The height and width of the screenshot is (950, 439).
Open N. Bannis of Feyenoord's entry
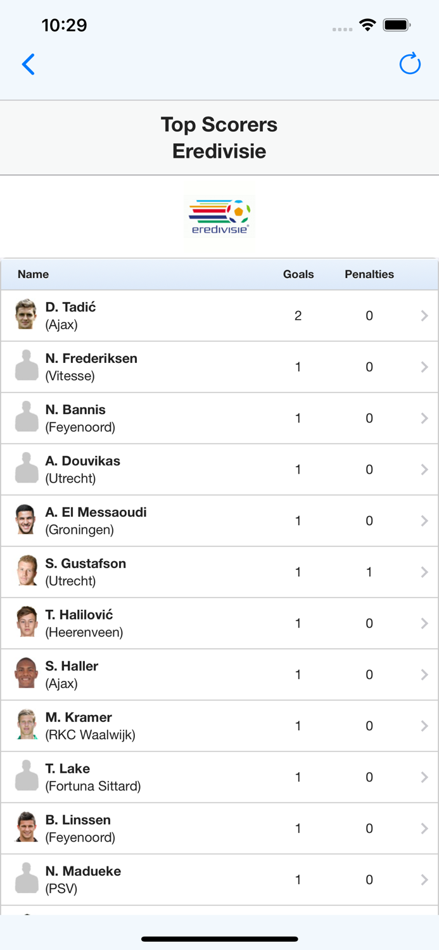click(x=219, y=417)
